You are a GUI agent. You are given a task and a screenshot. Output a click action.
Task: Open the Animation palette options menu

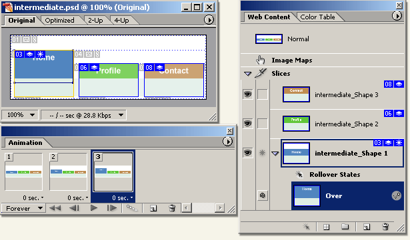pyautogui.click(x=227, y=142)
